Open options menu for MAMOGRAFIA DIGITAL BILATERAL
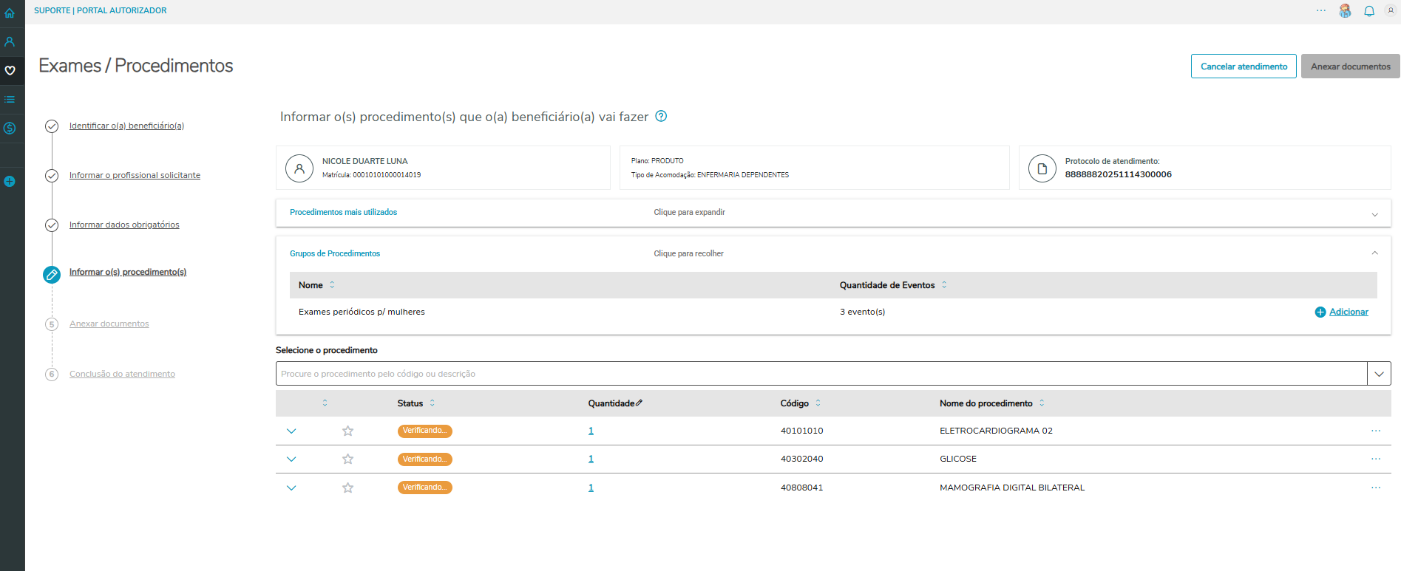This screenshot has width=1401, height=571. click(x=1376, y=488)
